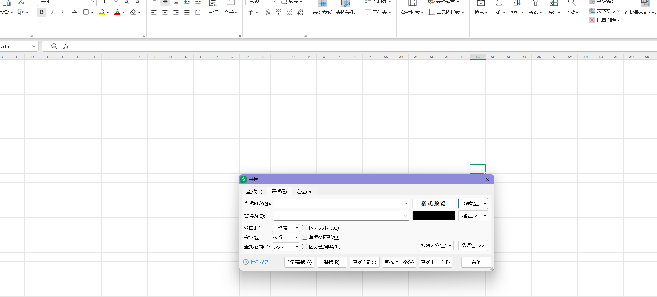Screen dimensions: 657x297
Task: Open the 搜索 search order dropdown (按行)
Action: tap(286, 237)
